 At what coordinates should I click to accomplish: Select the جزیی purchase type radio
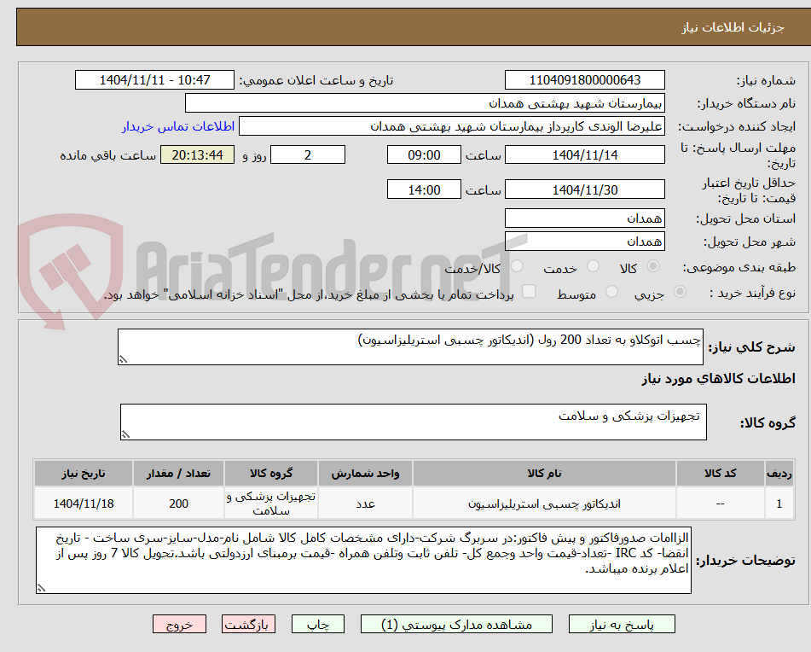(x=681, y=292)
